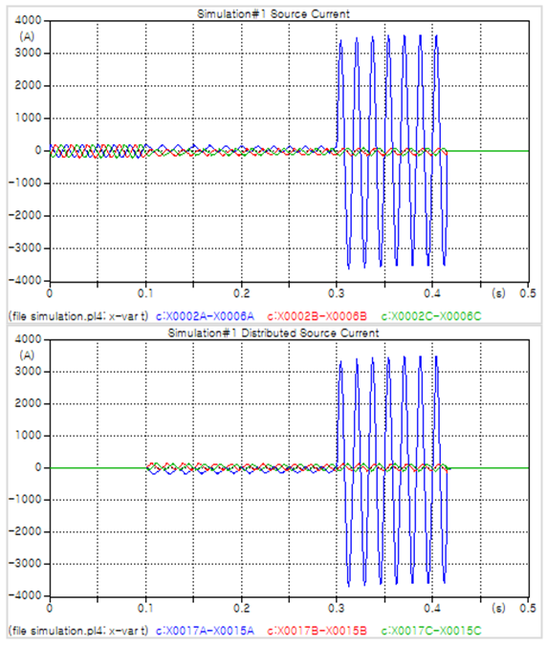Click the blue legend label c:X0002A-X0006A

tap(205, 316)
